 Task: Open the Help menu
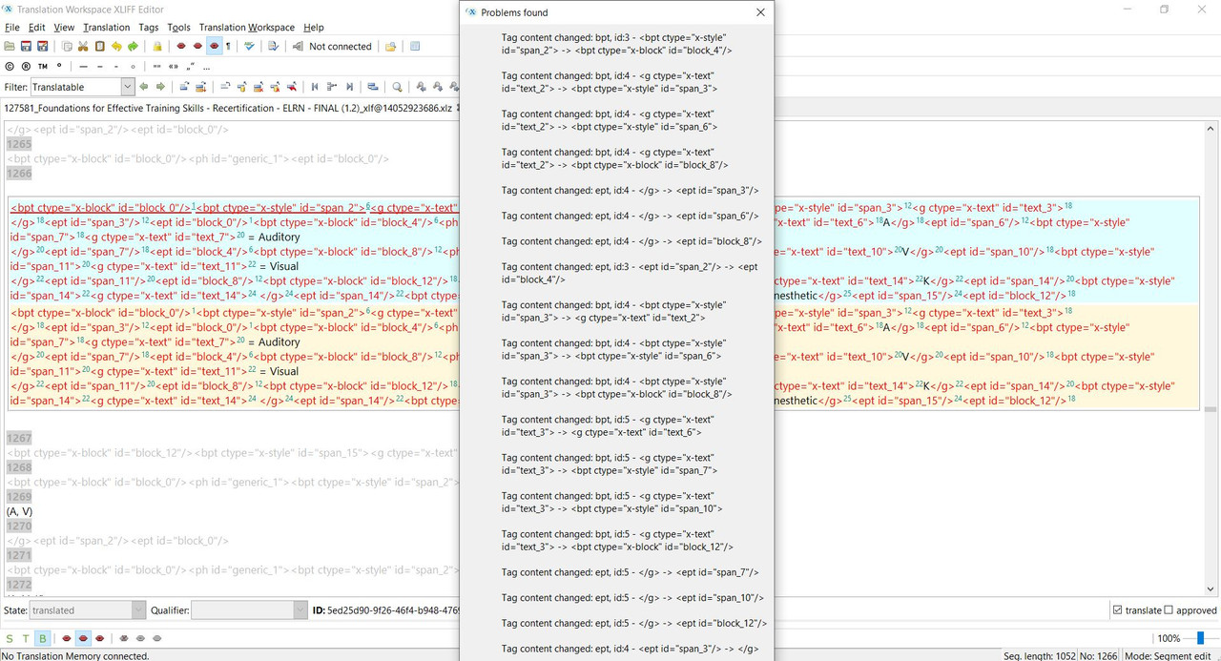pyautogui.click(x=313, y=28)
